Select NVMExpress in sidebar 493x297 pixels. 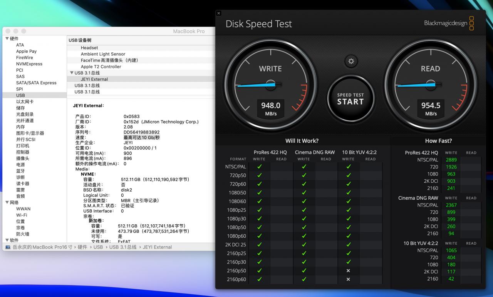tap(29, 64)
